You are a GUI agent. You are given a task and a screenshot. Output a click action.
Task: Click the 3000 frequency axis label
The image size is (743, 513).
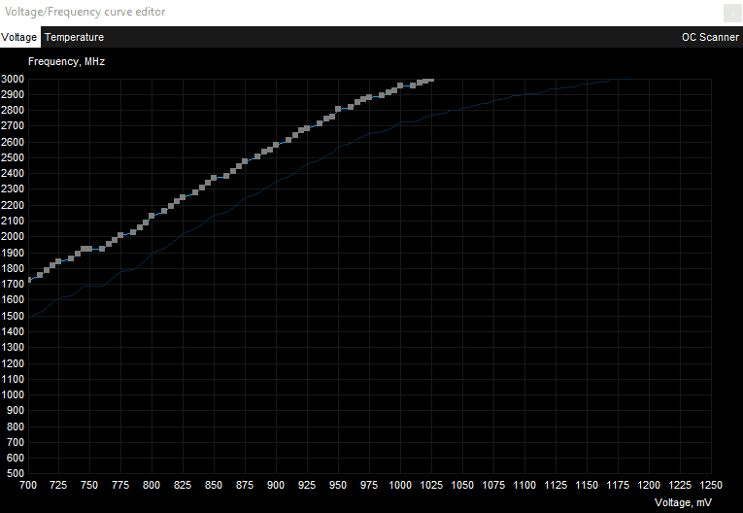13,79
